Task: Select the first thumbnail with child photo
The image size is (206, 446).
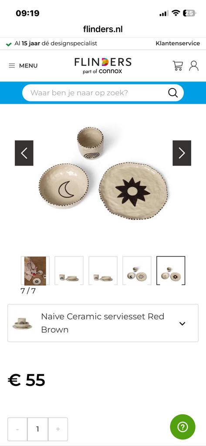Action: [35, 271]
